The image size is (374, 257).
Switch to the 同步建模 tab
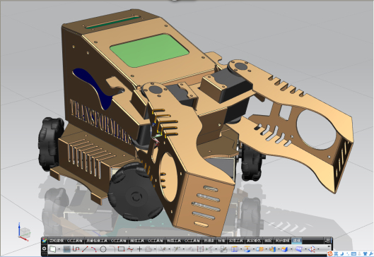point(282,241)
